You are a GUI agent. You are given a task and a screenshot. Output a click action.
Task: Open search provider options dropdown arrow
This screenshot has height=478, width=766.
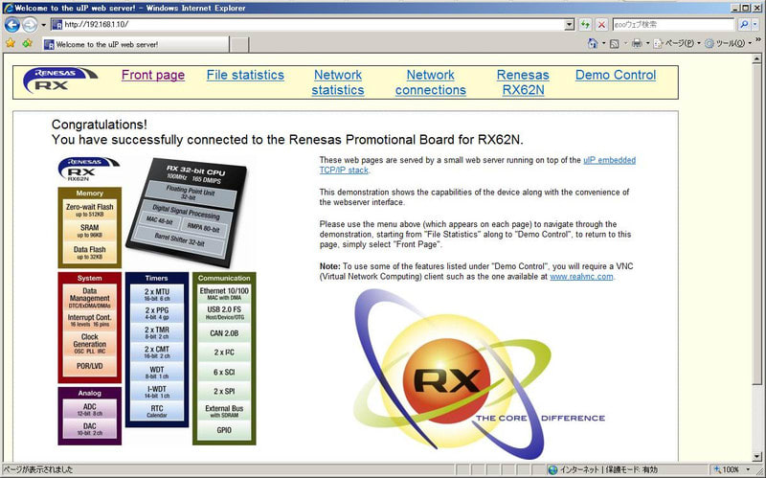[x=755, y=25]
